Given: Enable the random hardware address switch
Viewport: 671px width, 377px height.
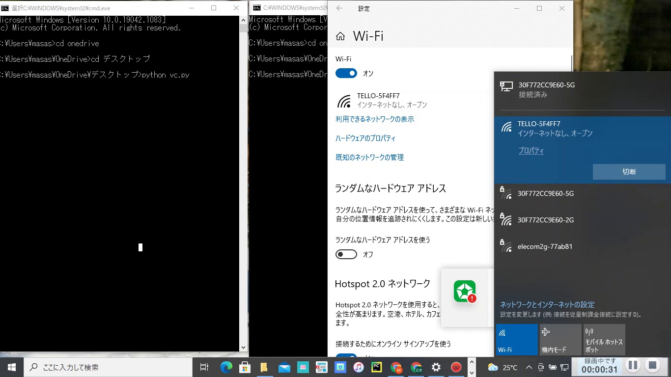Looking at the screenshot, I should (x=346, y=254).
